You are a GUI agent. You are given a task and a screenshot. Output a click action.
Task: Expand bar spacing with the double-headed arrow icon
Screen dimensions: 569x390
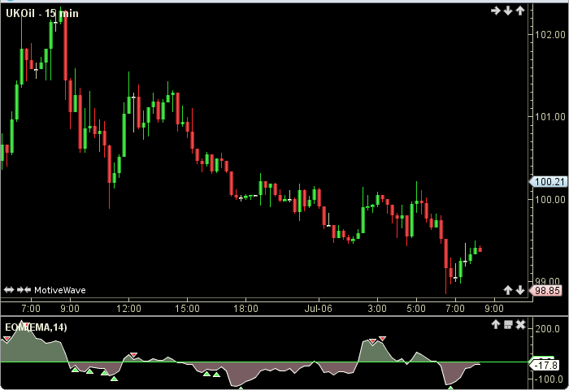click(x=9, y=290)
